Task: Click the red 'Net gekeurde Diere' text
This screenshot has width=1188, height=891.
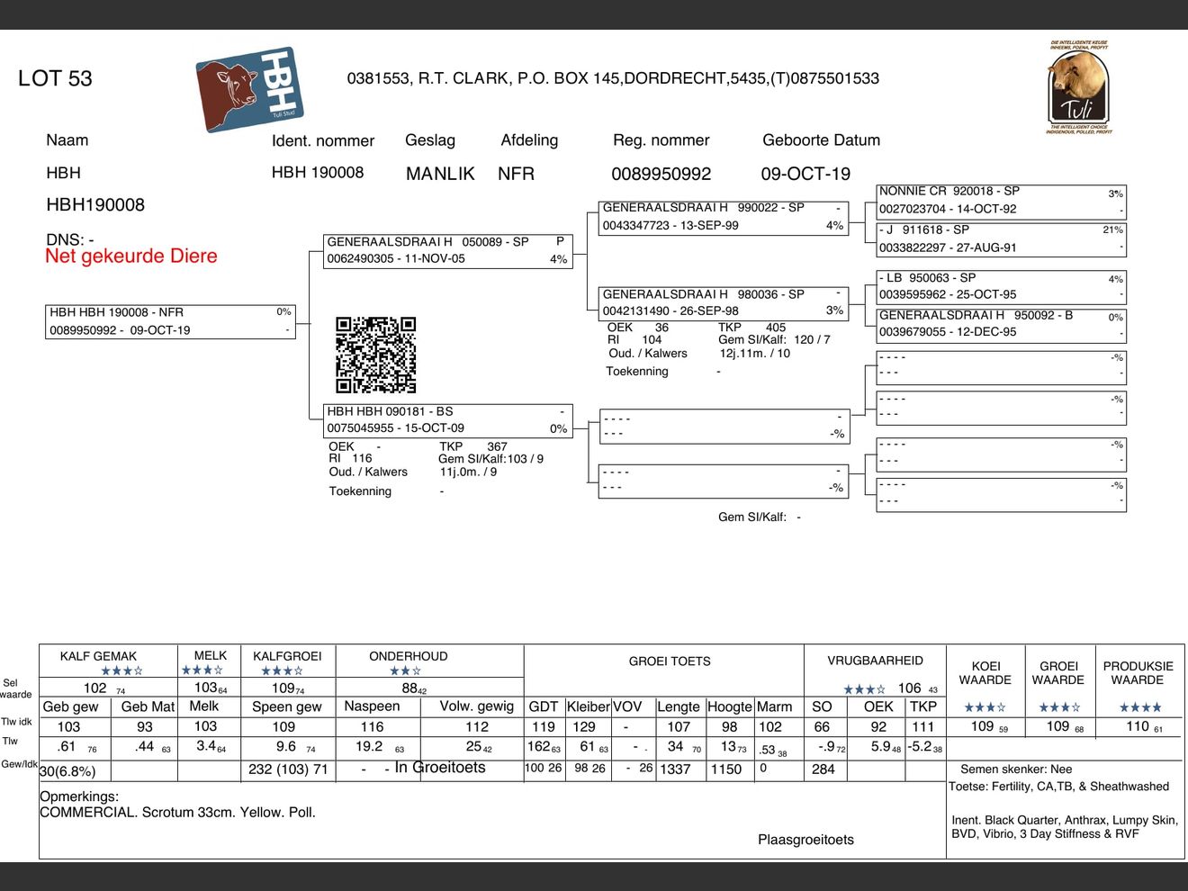Action: tap(131, 256)
